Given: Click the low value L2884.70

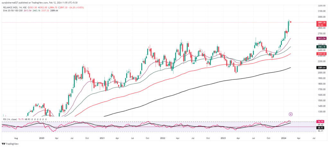Looking at the screenshot, I should pyautogui.click(x=52, y=7).
